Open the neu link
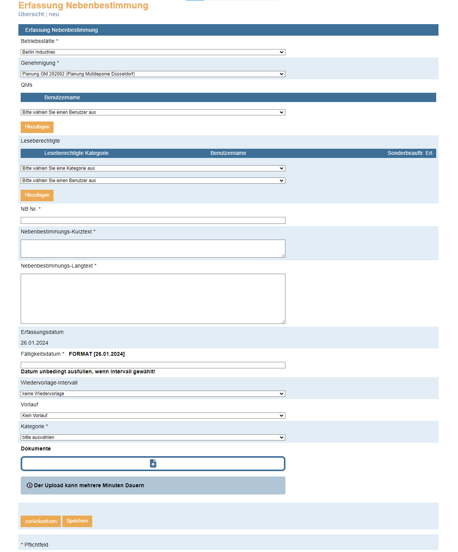Viewport: 458px width, 552px height. [x=54, y=14]
